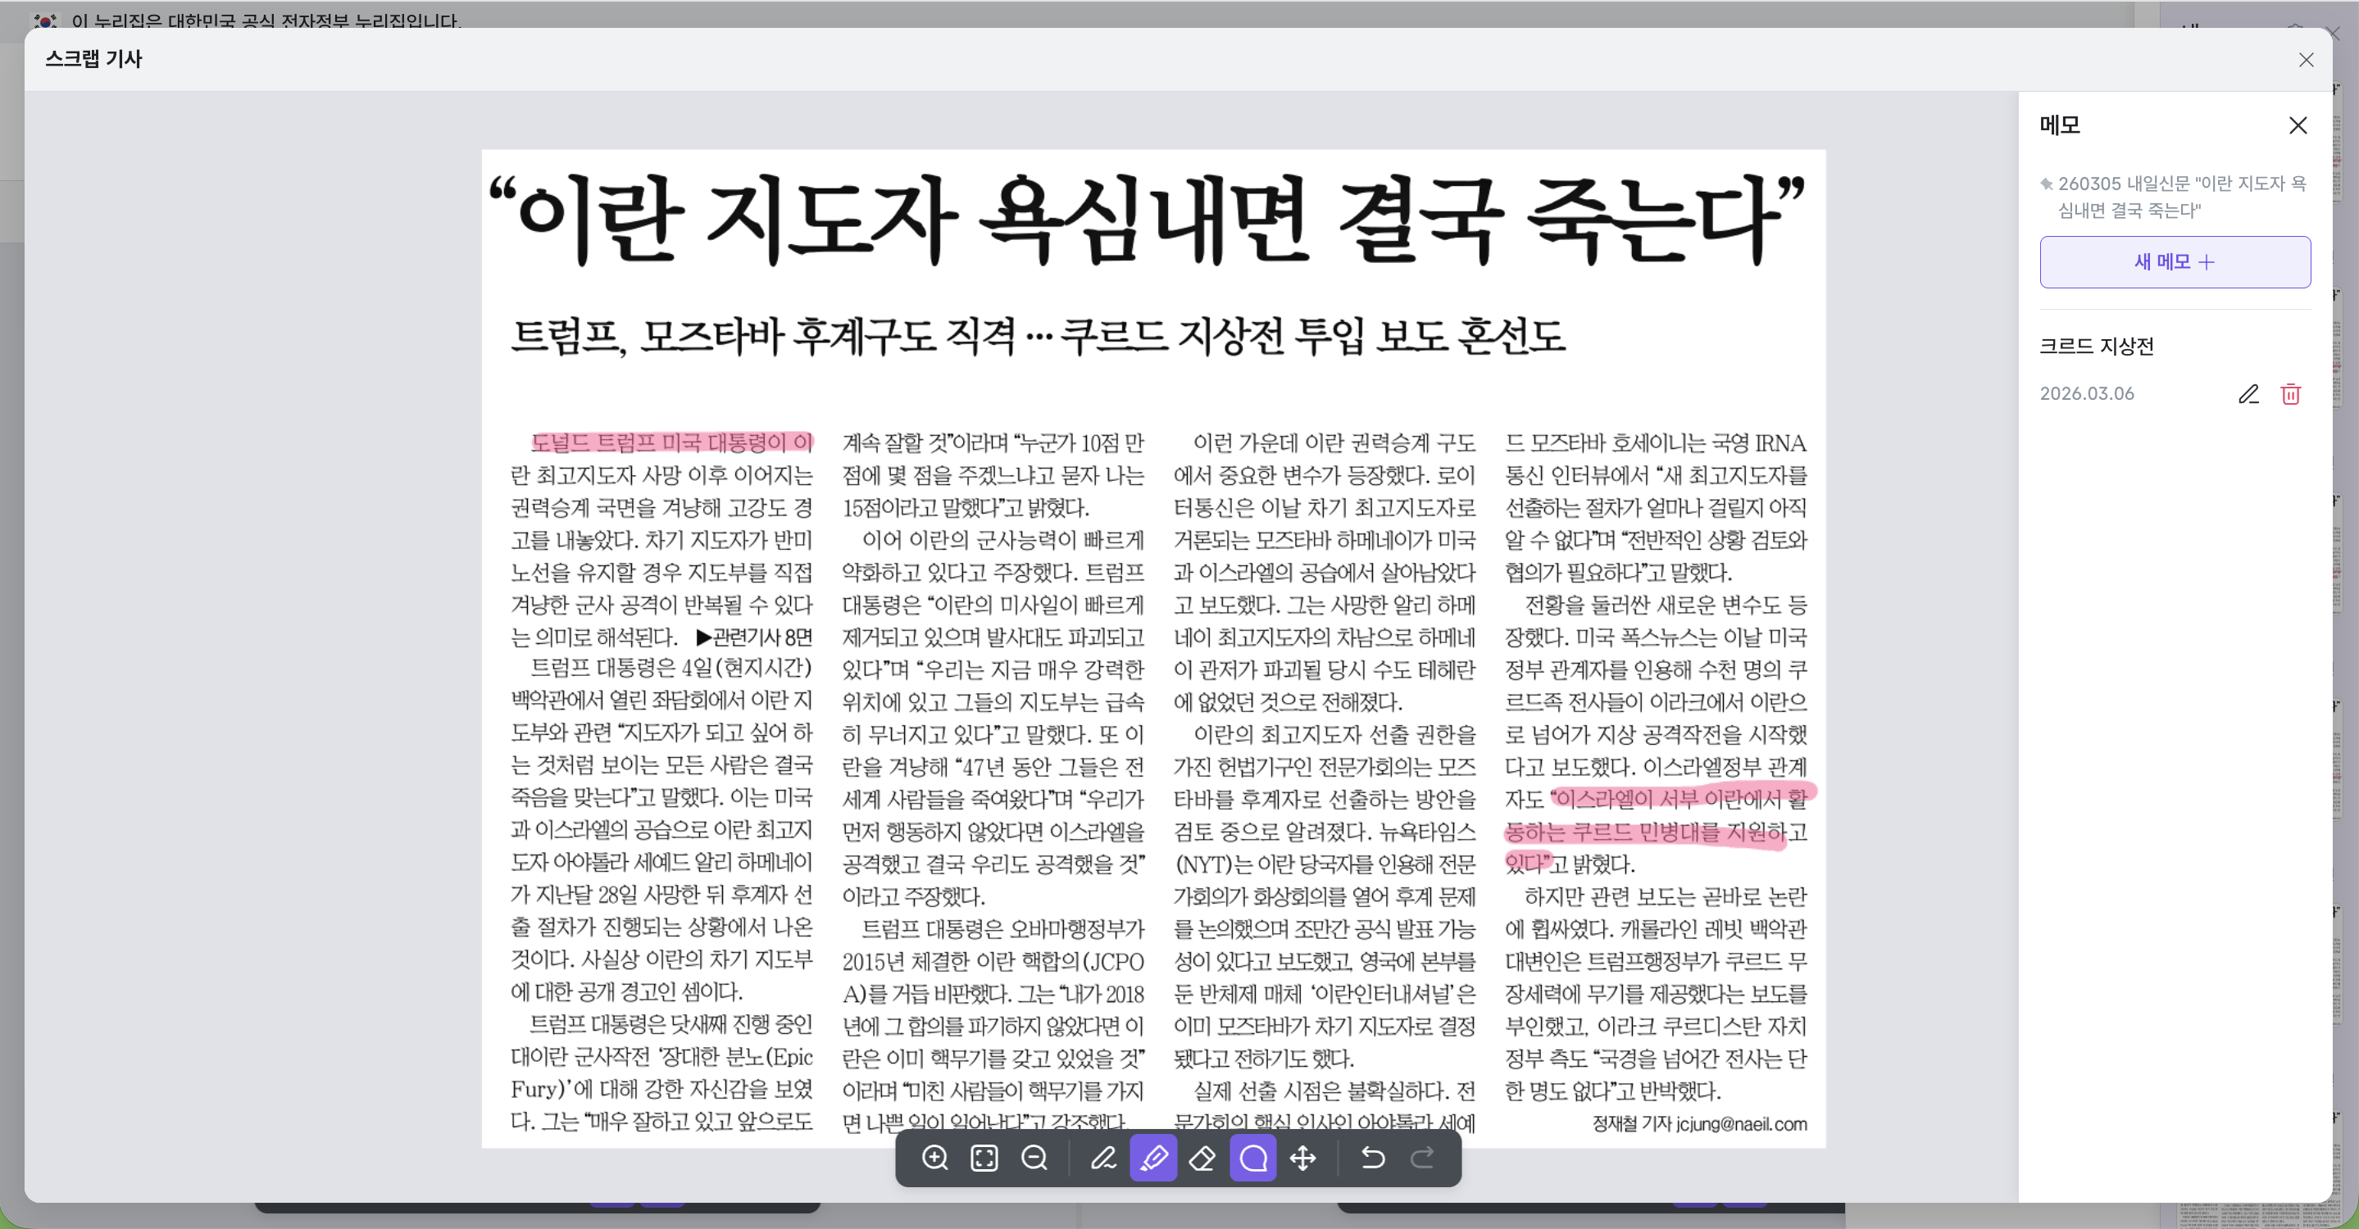Select the eraser tool
2359x1229 pixels.
click(1202, 1158)
